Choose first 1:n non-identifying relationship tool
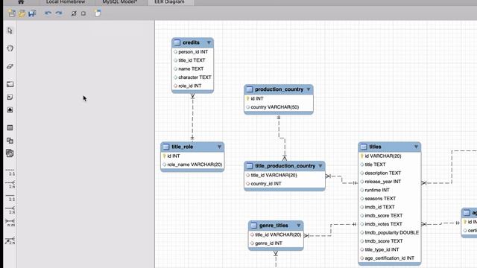 point(10,185)
